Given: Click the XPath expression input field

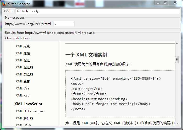Looking at the screenshot, I should click(x=98, y=11).
